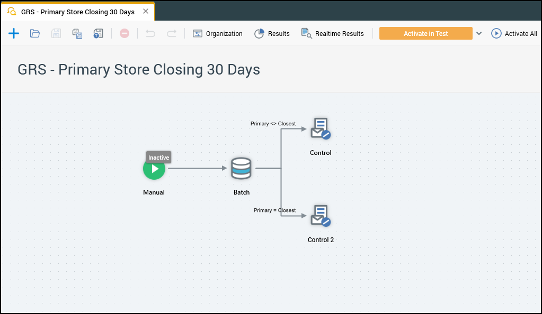Open the Organization settings
The image size is (542, 314).
(218, 33)
